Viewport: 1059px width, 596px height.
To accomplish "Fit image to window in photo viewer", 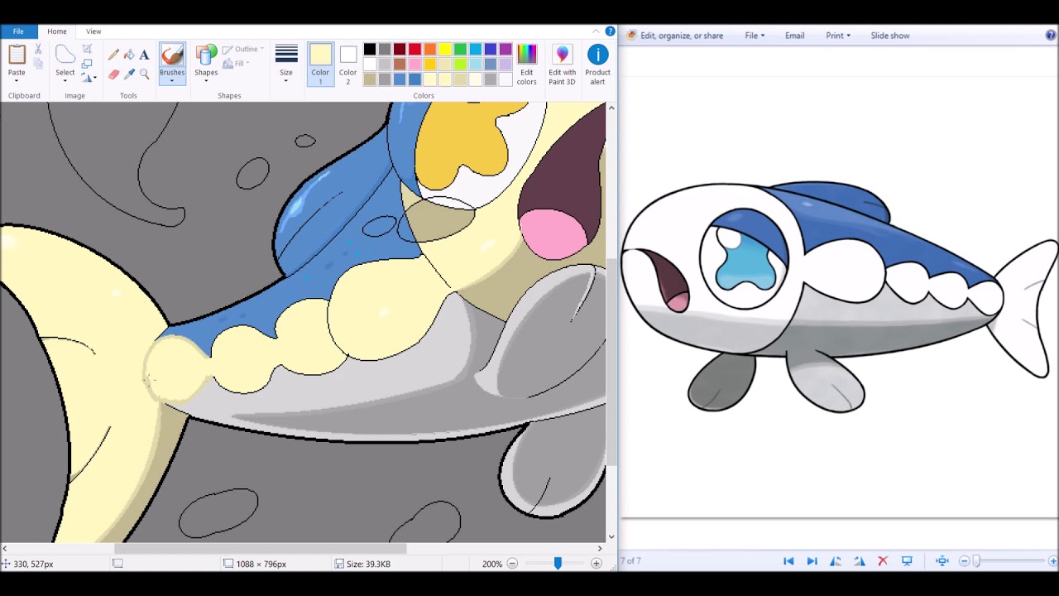I will tap(942, 561).
